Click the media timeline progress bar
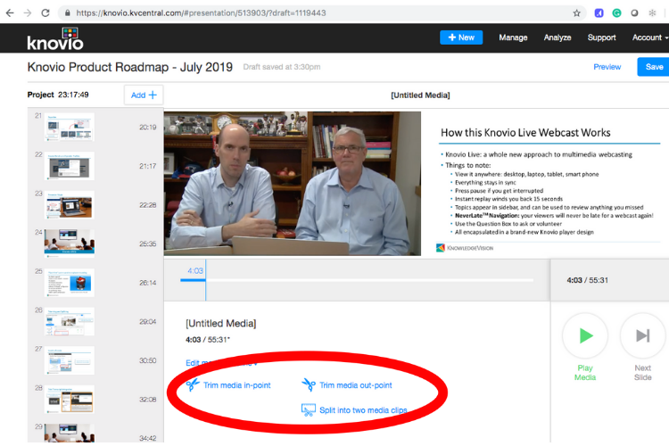The width and height of the screenshot is (669, 446). click(357, 280)
